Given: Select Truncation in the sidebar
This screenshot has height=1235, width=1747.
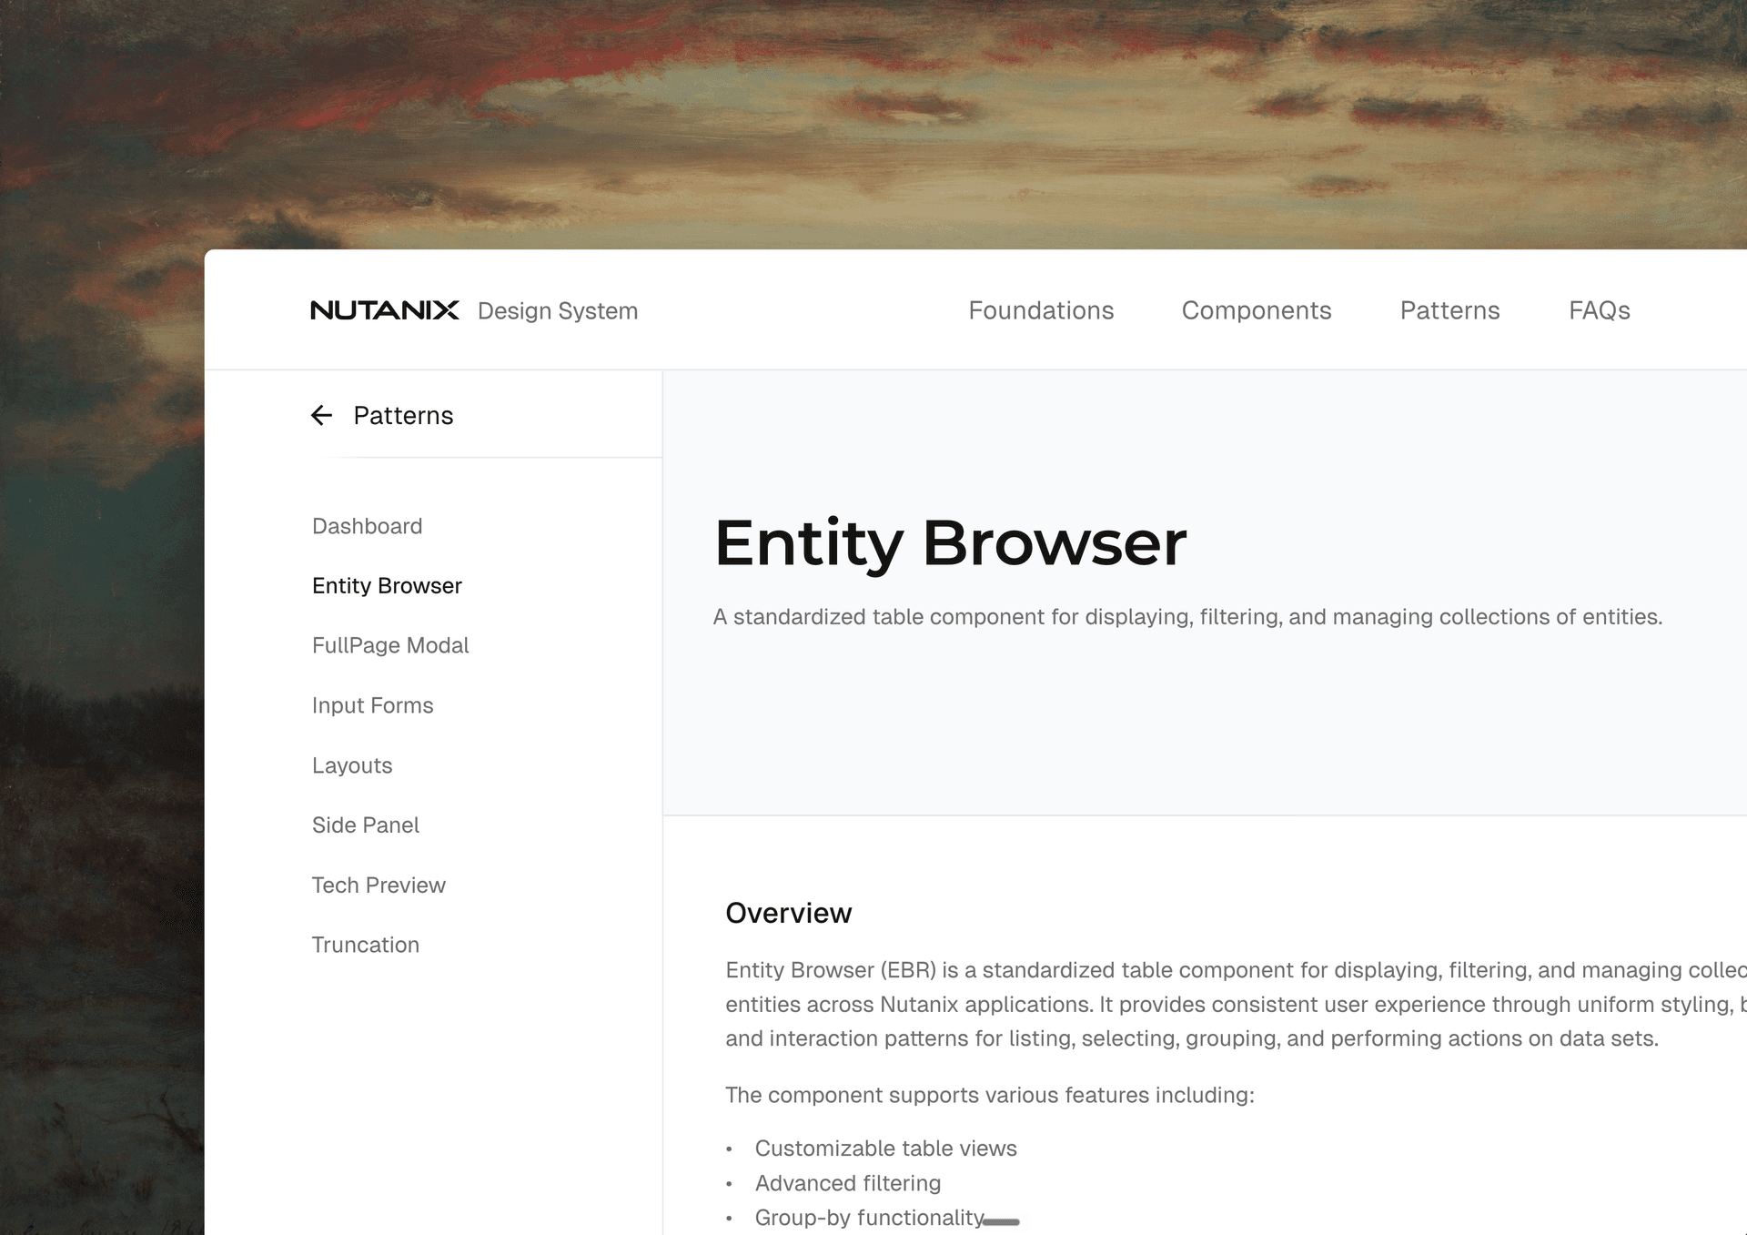Looking at the screenshot, I should click(x=365, y=945).
